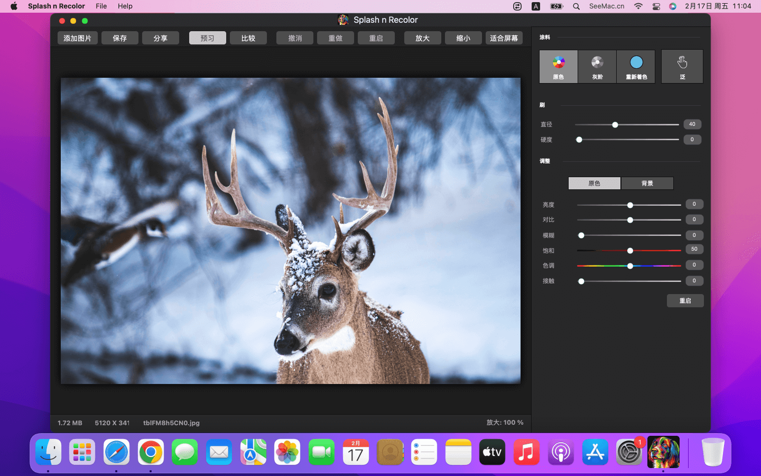
Task: Open Control Center in menu bar
Action: pos(656,6)
